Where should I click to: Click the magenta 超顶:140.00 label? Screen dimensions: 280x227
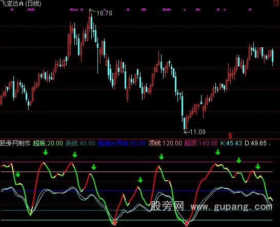pyautogui.click(x=201, y=143)
